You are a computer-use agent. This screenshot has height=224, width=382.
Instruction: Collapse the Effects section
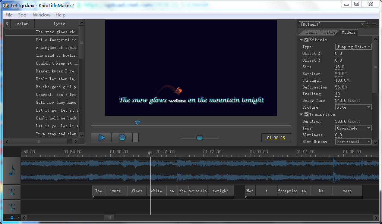pyautogui.click(x=302, y=40)
